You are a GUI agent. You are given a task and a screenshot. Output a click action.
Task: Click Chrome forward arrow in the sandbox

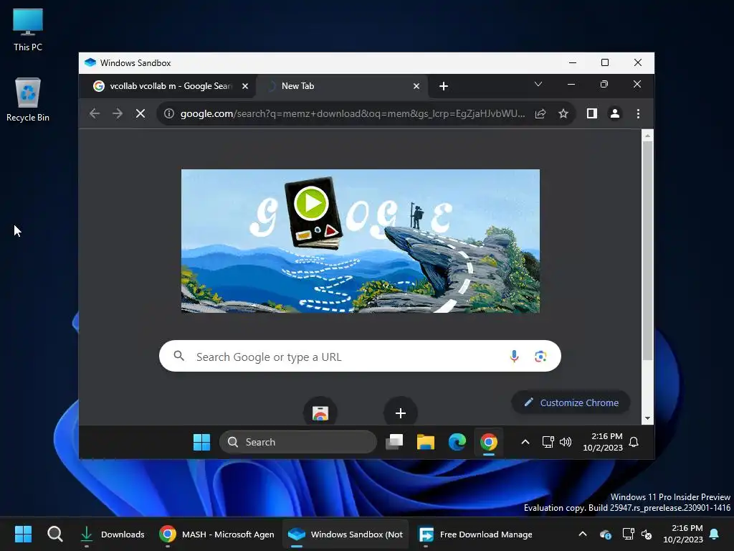click(x=118, y=113)
